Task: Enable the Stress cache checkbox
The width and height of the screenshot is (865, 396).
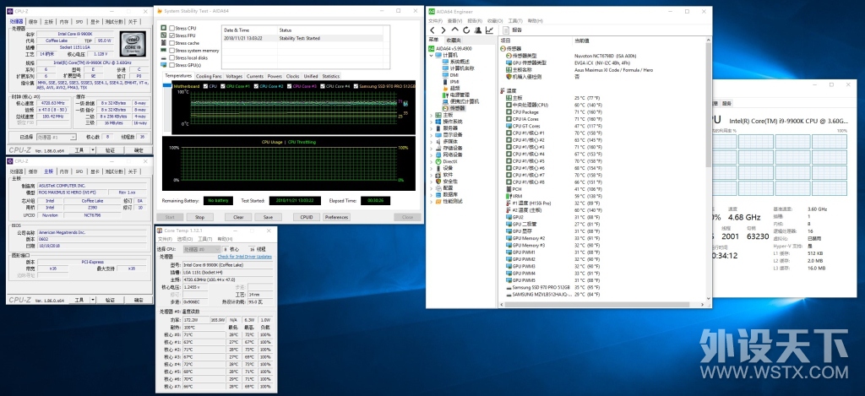Action: point(172,43)
